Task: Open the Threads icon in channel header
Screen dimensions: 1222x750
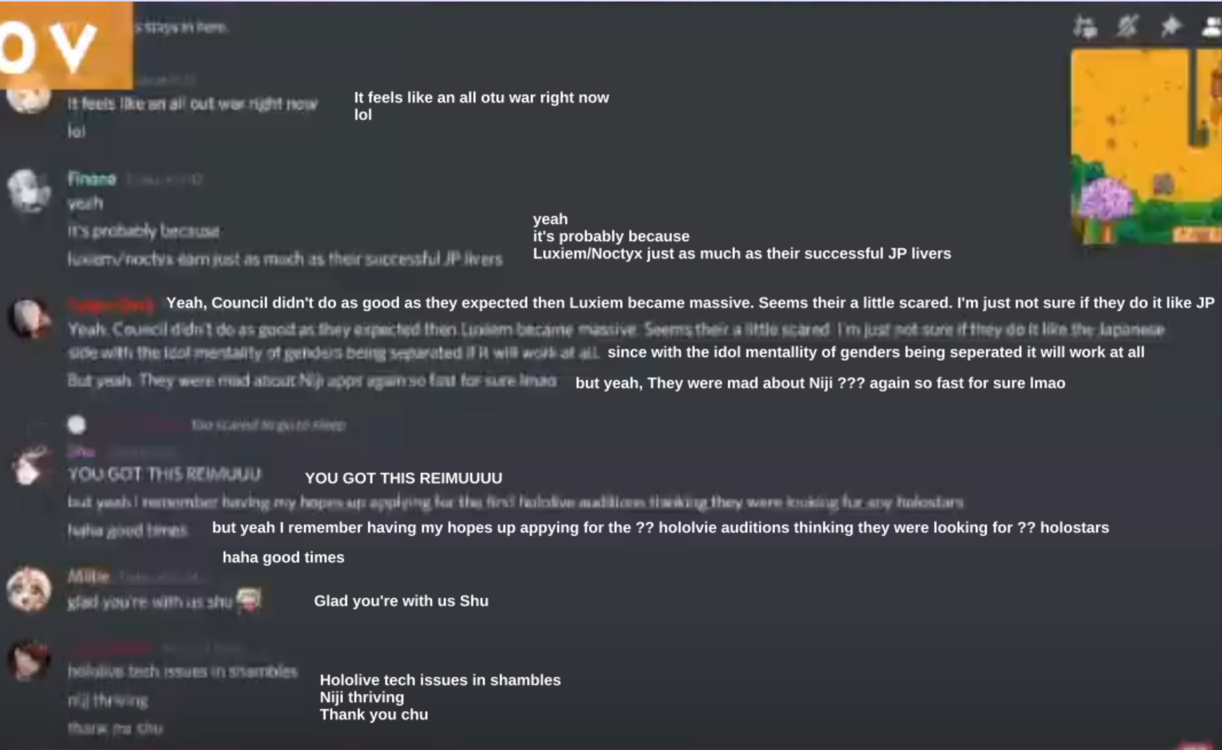Action: 1084,28
